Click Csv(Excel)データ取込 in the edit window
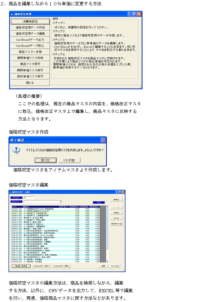 pos(61,266)
